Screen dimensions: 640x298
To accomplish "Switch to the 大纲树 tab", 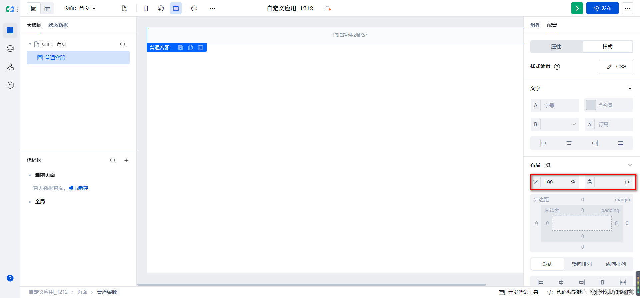I will click(x=34, y=25).
